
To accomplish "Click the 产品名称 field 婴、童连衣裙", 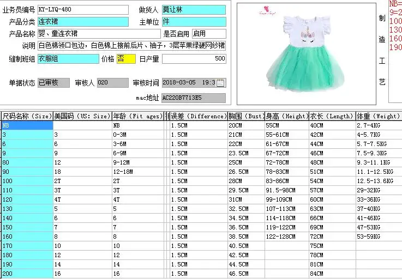I will [99, 34].
